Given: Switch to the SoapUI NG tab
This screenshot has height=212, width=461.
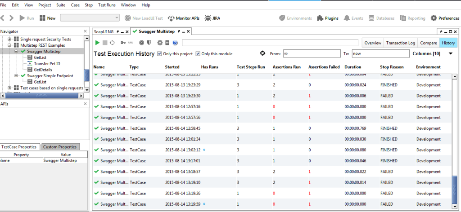Looking at the screenshot, I should coord(104,31).
